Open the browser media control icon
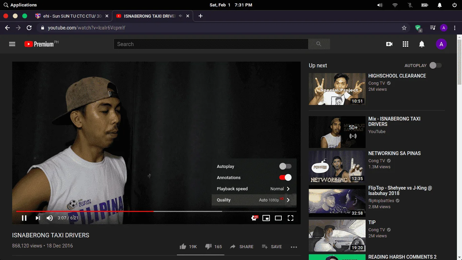462x260 pixels. (x=433, y=28)
